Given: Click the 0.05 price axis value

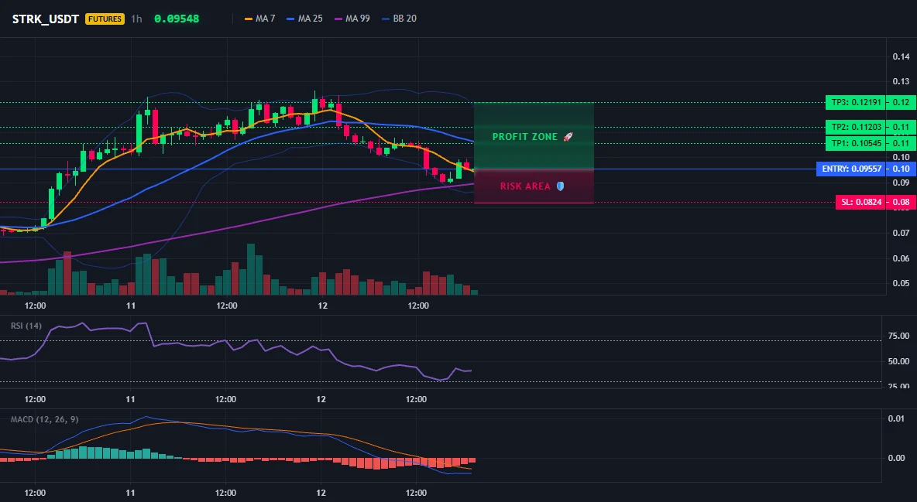Looking at the screenshot, I should (x=901, y=283).
